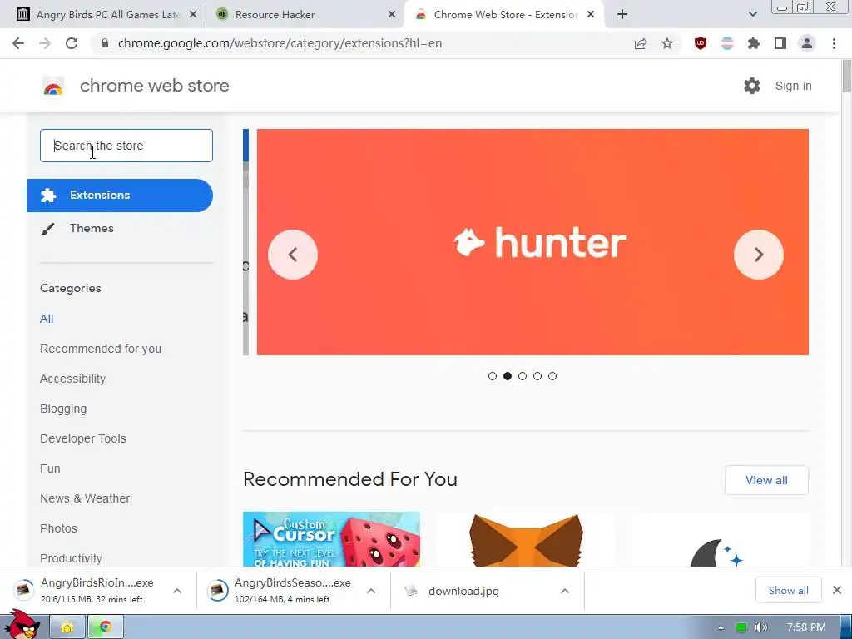Show previous carousel slide

293,255
